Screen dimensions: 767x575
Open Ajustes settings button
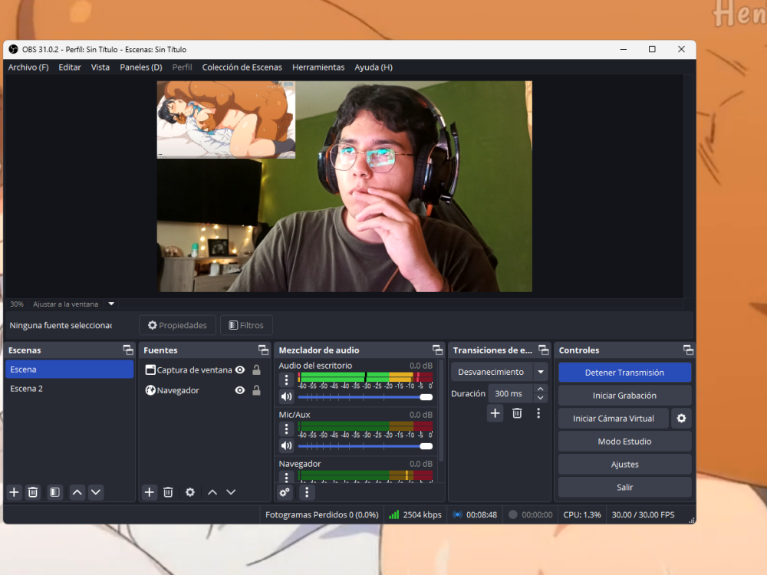pos(624,464)
